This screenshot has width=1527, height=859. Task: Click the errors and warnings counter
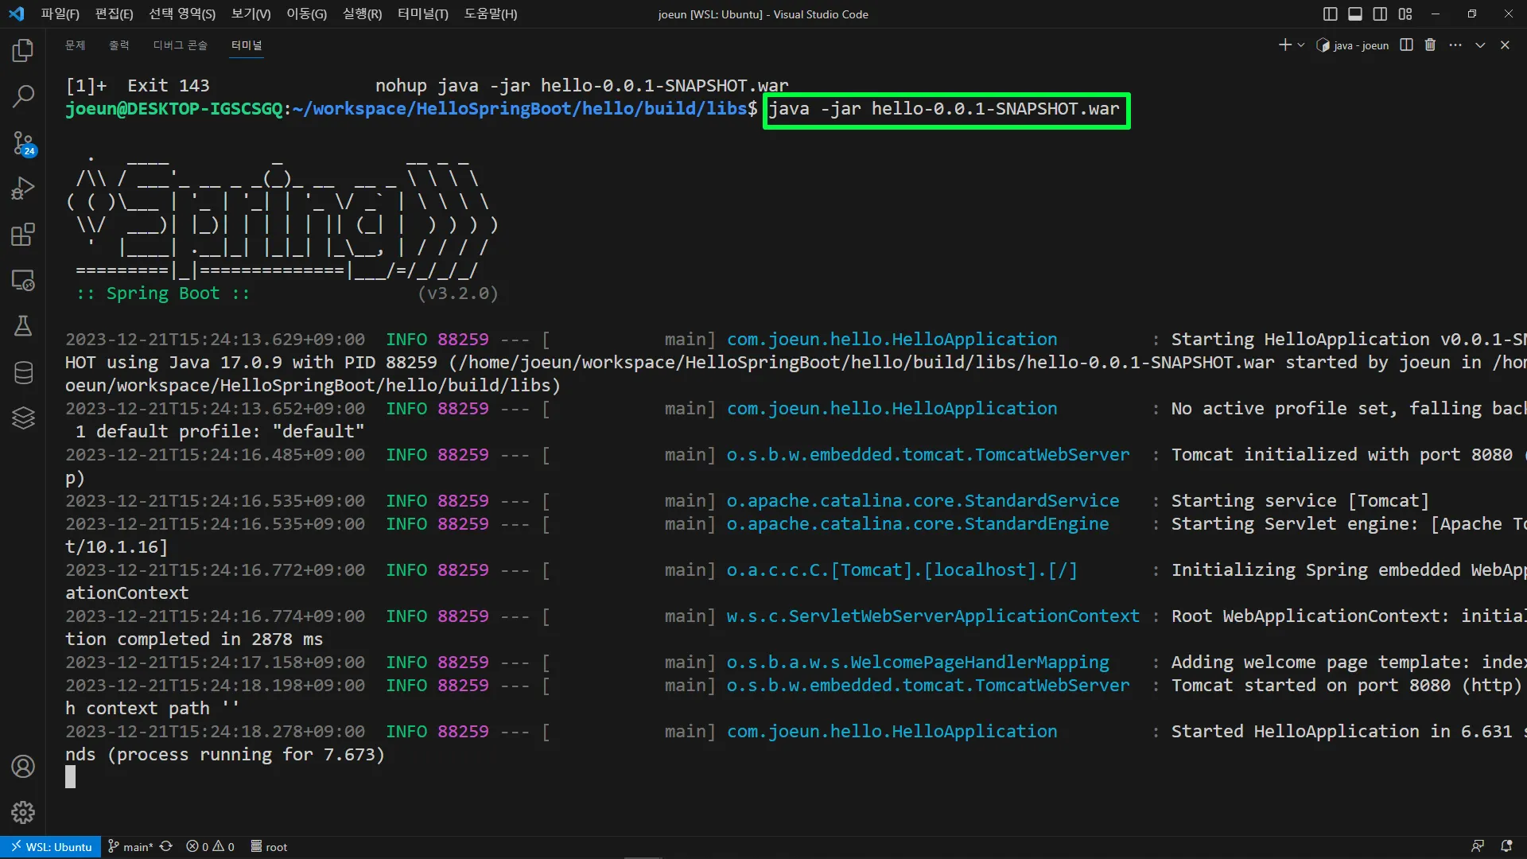click(x=211, y=847)
